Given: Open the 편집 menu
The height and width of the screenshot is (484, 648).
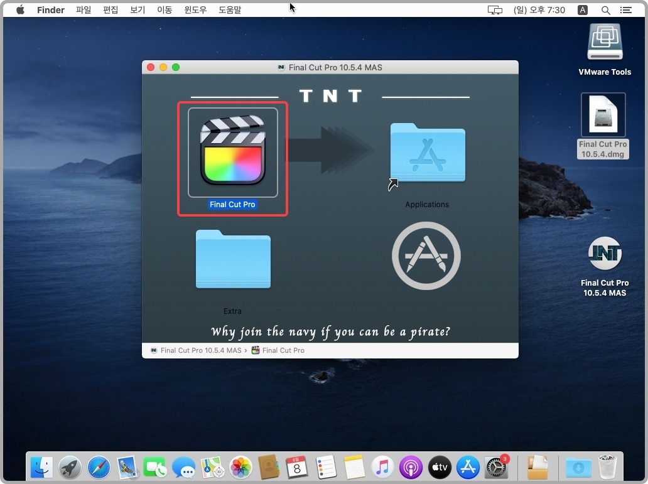Looking at the screenshot, I should pos(111,10).
